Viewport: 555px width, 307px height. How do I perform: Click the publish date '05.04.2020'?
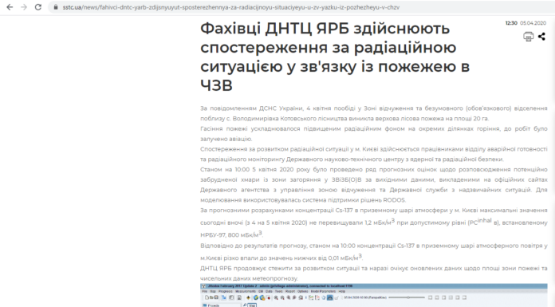pyautogui.click(x=533, y=23)
